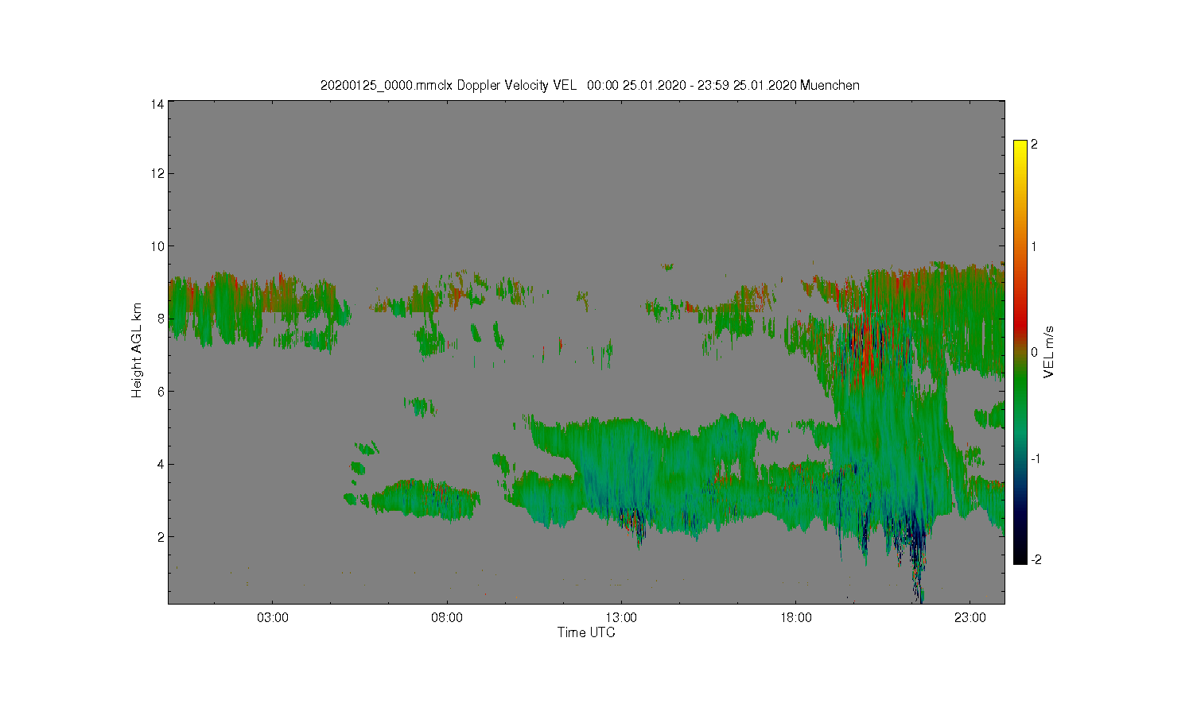Click the 14 km height tick label
The image size is (1193, 715).
click(158, 104)
